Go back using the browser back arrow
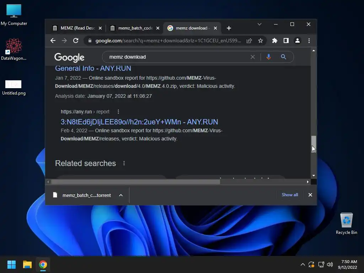The width and height of the screenshot is (364, 273). pyautogui.click(x=53, y=41)
